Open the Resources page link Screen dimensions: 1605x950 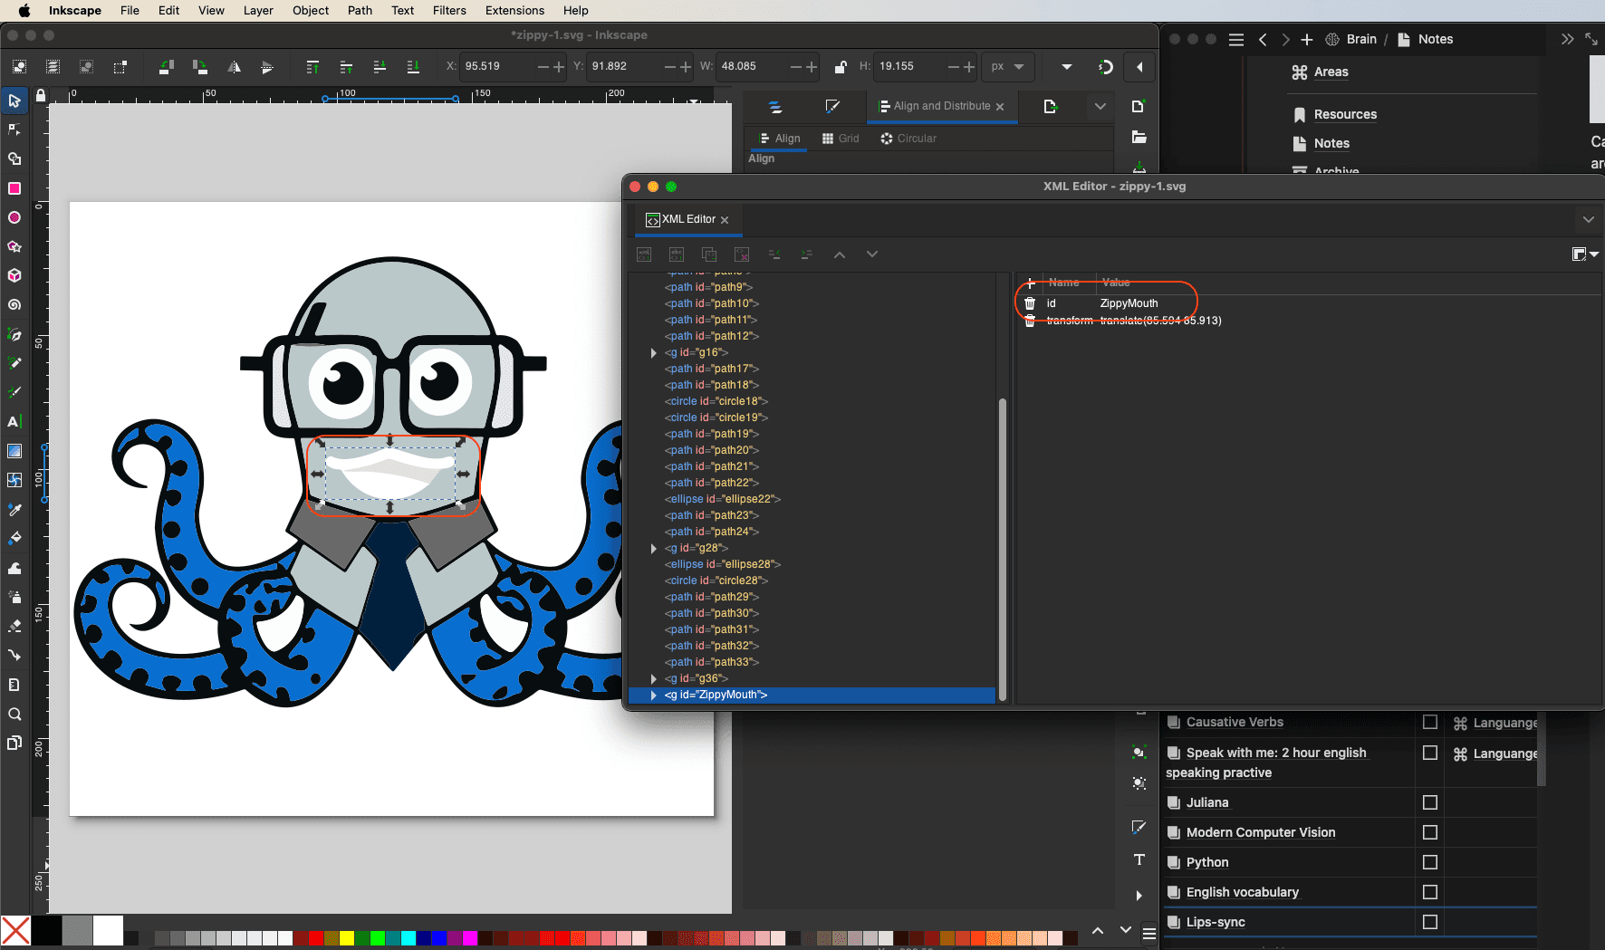1345,114
